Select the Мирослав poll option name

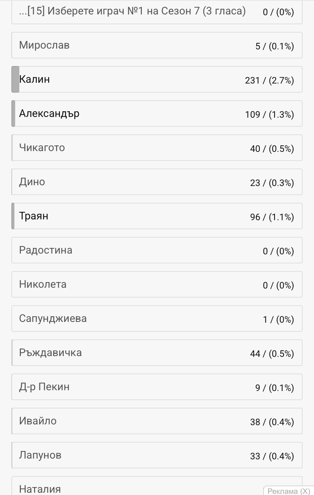[44, 45]
